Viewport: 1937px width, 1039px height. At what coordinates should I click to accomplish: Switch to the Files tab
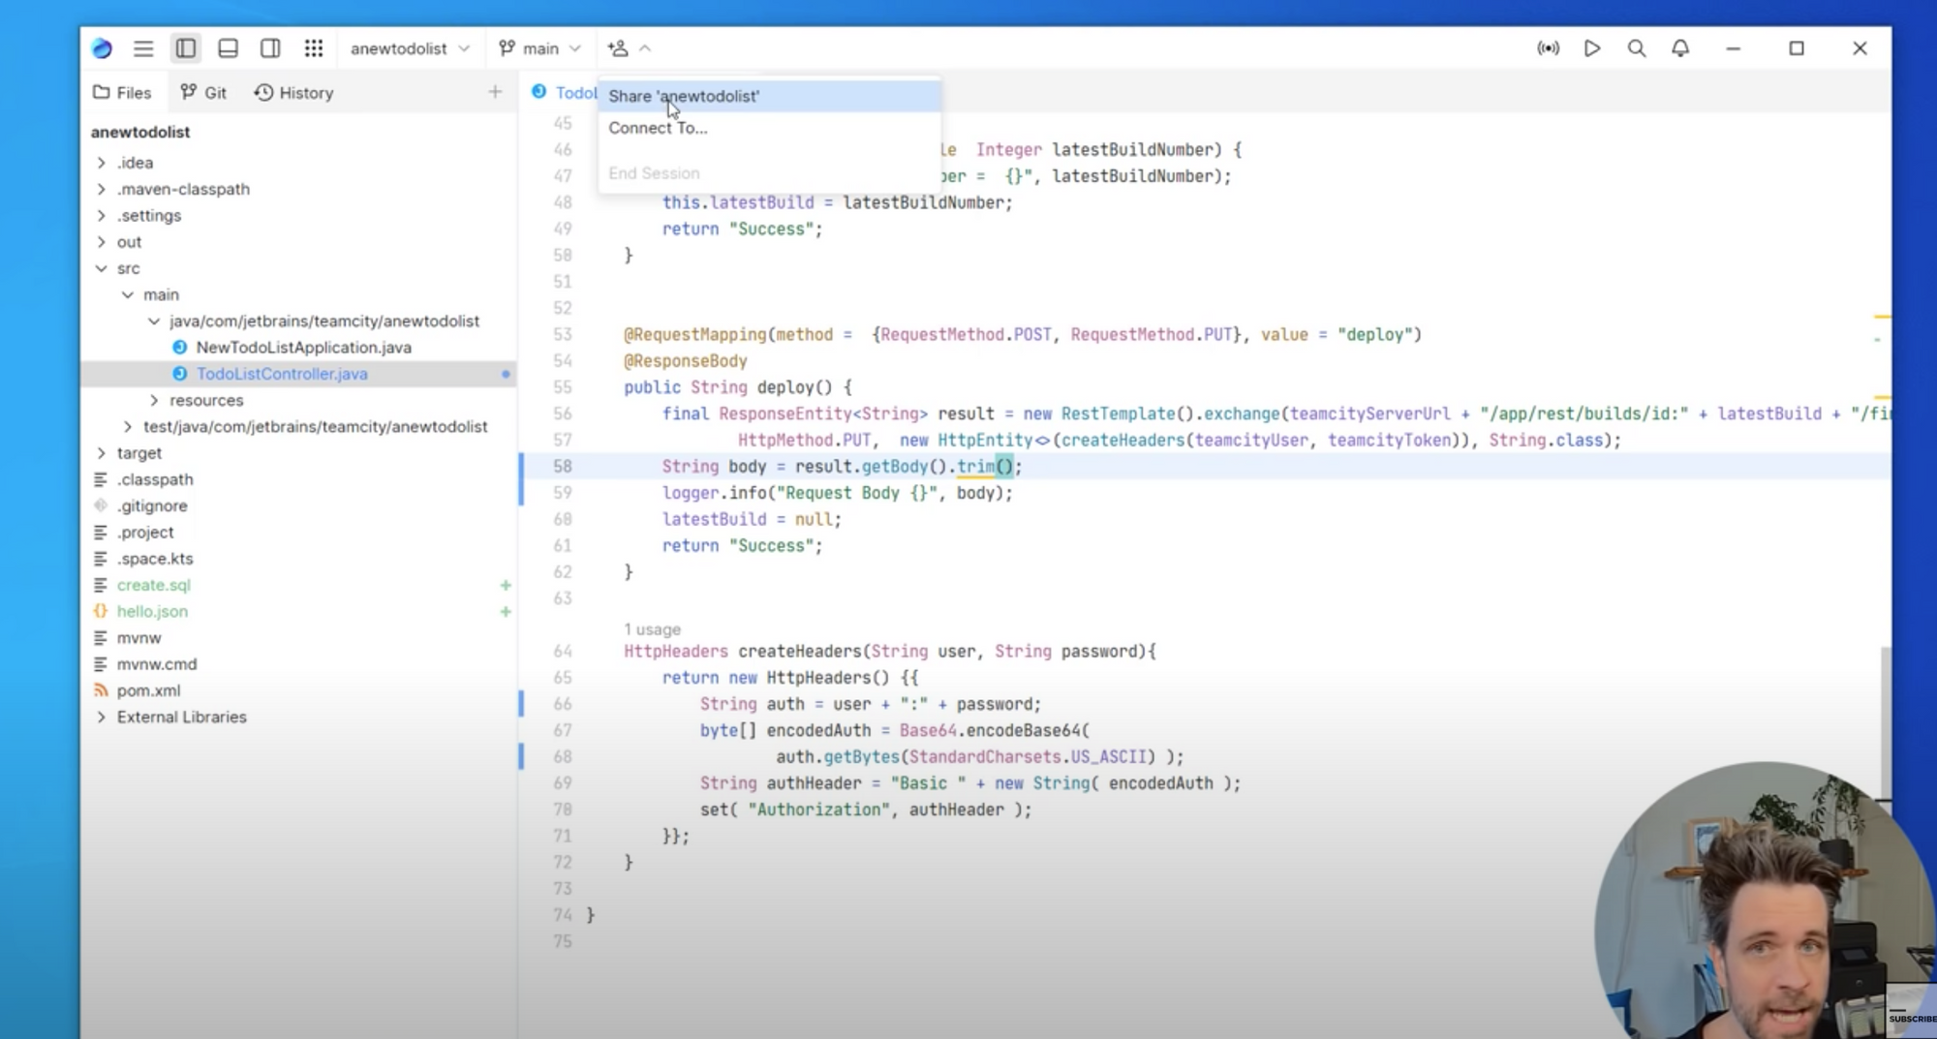pyautogui.click(x=122, y=93)
